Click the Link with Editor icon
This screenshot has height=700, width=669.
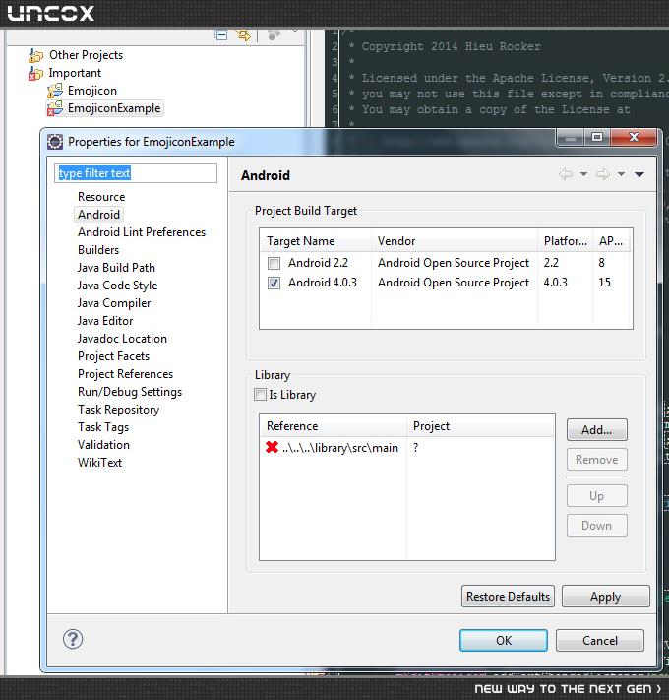[244, 34]
